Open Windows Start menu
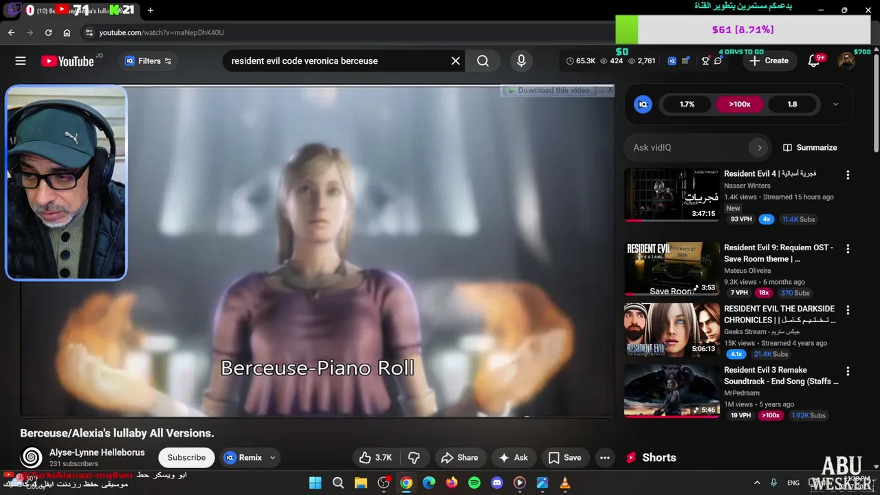 pos(315,483)
